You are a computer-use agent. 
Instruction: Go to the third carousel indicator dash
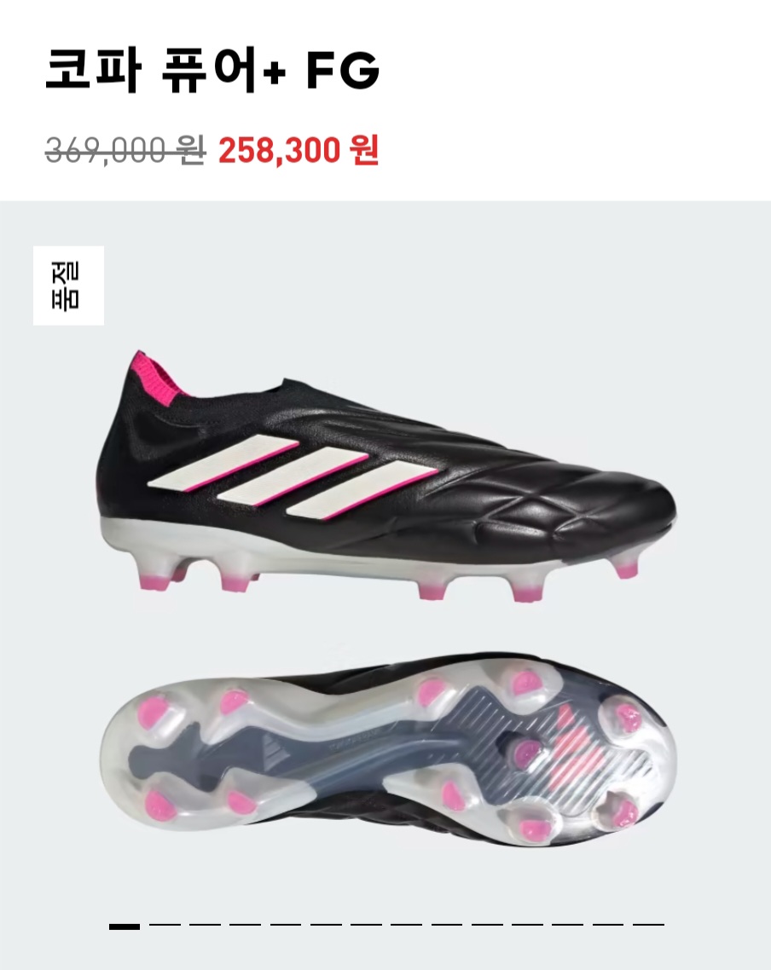(x=205, y=926)
